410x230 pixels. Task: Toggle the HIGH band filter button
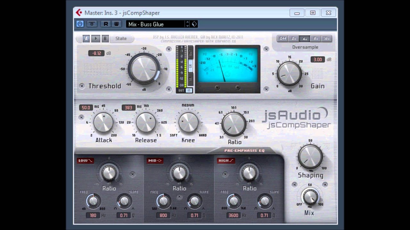tap(226, 160)
